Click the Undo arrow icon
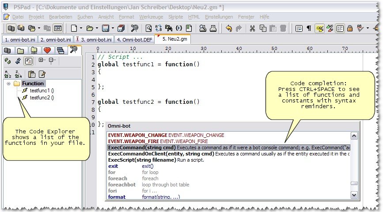This screenshot has height=212, width=383. pos(229,28)
